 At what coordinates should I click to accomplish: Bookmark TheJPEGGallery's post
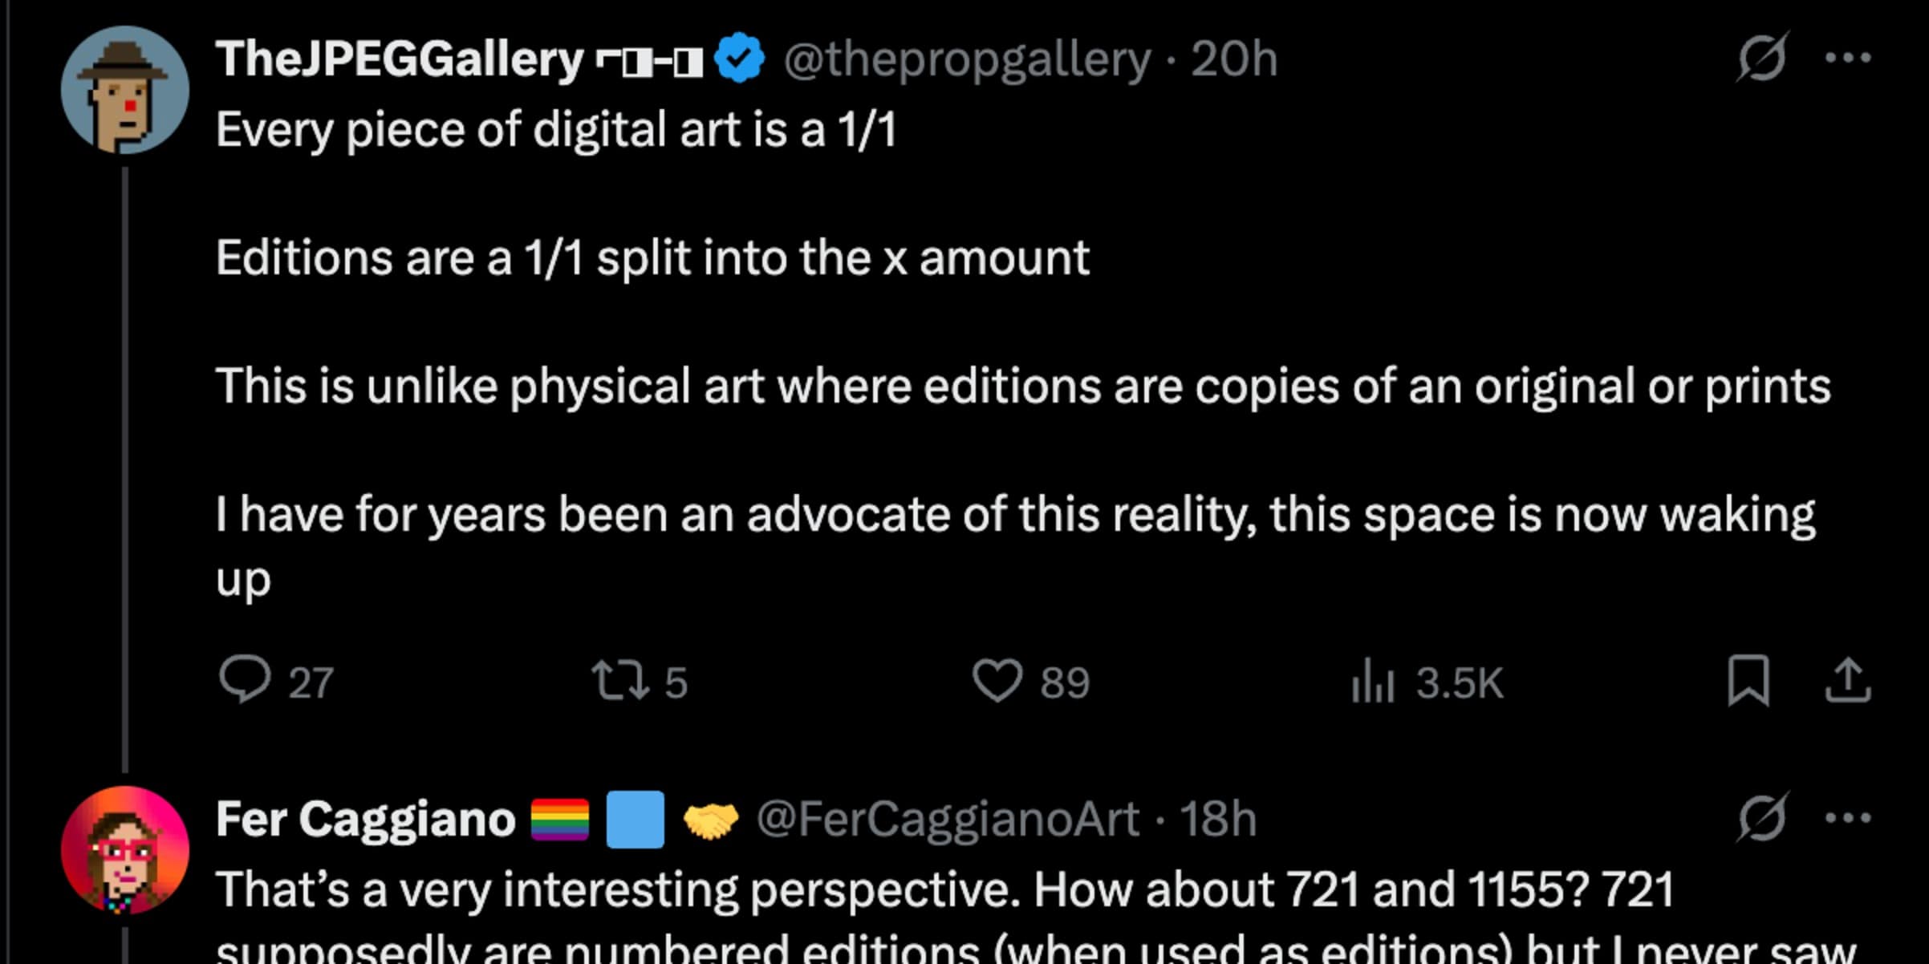pyautogui.click(x=1748, y=681)
